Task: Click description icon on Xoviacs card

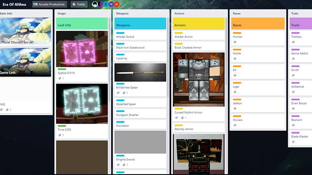Action: coord(235,125)
